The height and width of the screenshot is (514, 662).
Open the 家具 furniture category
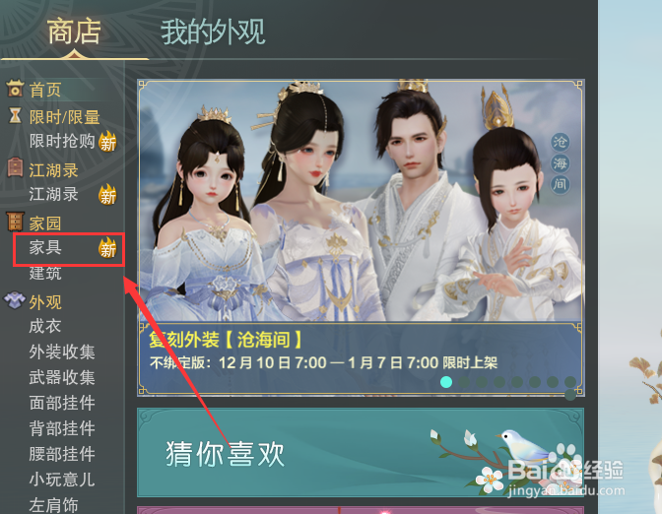[x=45, y=248]
